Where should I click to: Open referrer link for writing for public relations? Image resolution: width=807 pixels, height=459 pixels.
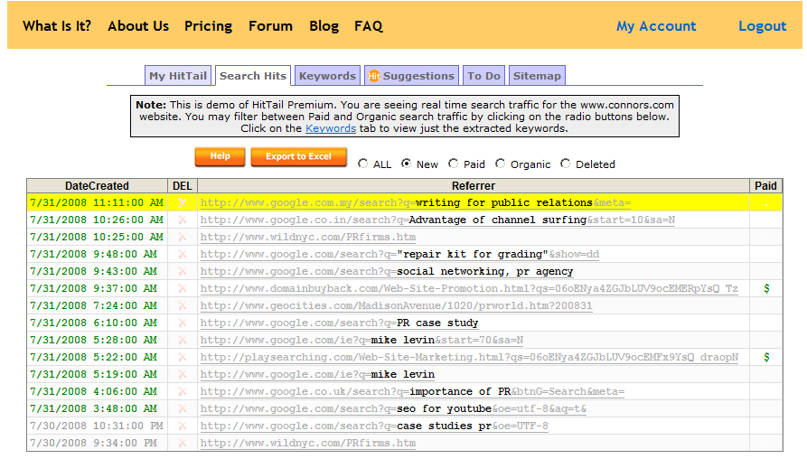tap(416, 202)
